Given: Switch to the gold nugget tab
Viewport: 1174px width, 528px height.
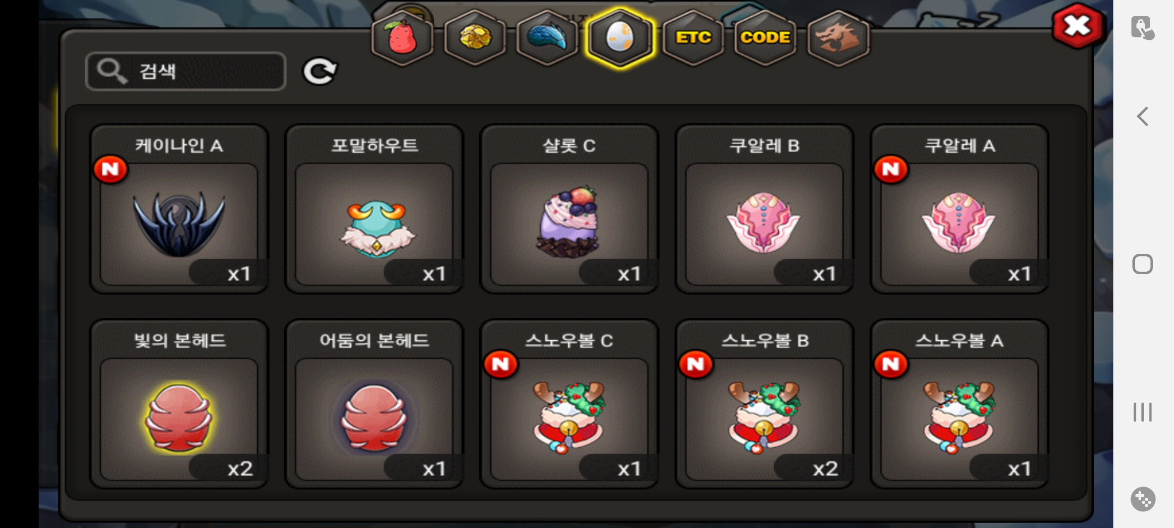Looking at the screenshot, I should [x=475, y=38].
